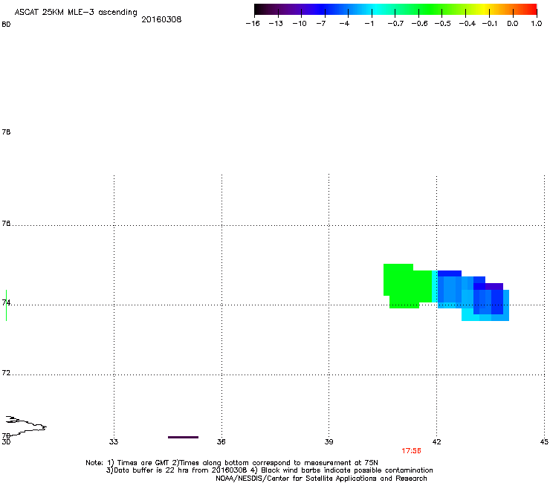
Task: Click the longitude label 33
Action: (x=114, y=442)
